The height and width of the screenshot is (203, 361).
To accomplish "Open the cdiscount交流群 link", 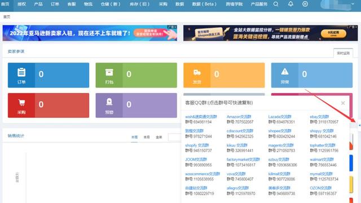I will tap(240, 131).
